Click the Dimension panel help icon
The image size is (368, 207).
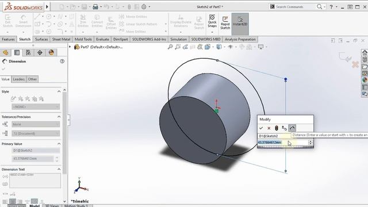(x=62, y=62)
